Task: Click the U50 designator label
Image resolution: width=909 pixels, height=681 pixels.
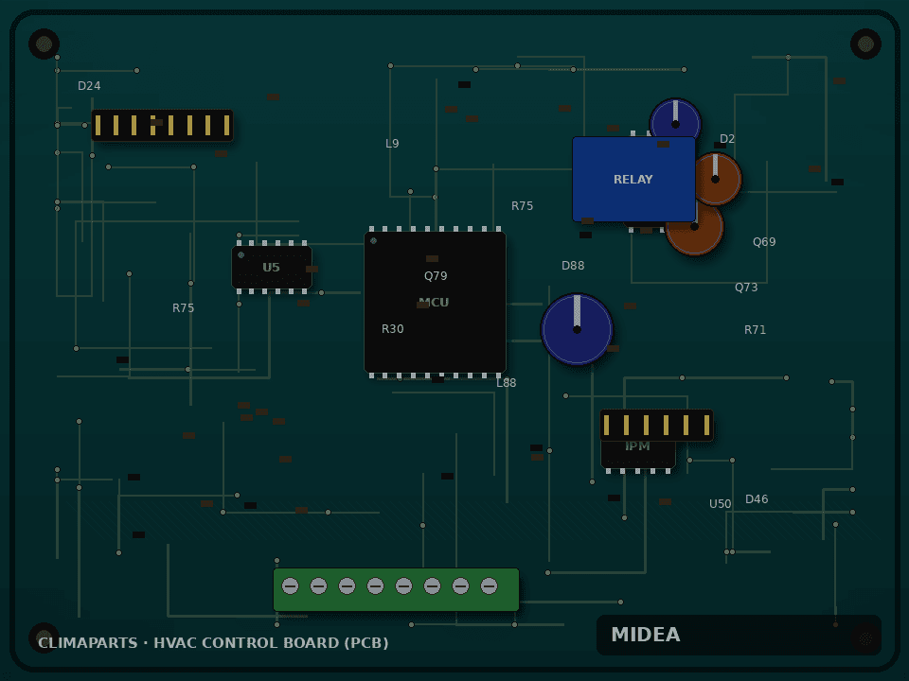Action: [720, 504]
